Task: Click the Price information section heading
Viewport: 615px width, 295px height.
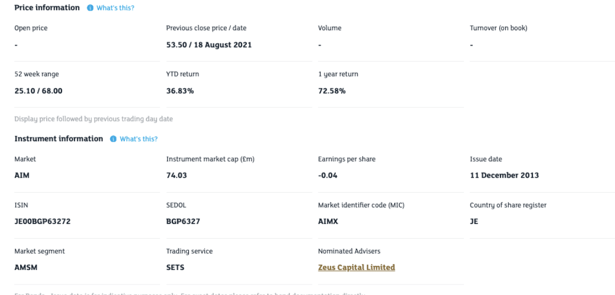Action: [x=47, y=7]
